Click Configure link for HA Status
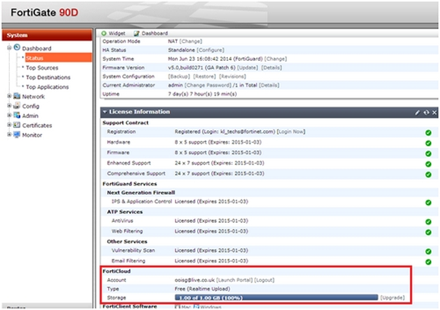Viewport: 440px width, 310px height. pyautogui.click(x=210, y=50)
